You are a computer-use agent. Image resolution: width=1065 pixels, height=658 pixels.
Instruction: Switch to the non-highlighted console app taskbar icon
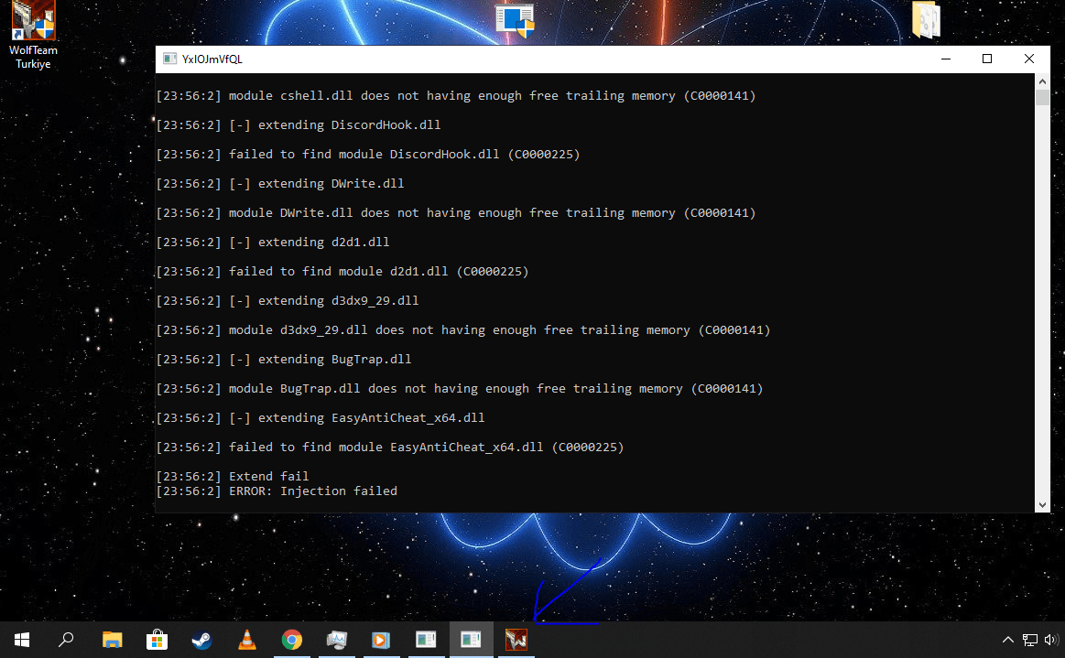pyautogui.click(x=426, y=640)
